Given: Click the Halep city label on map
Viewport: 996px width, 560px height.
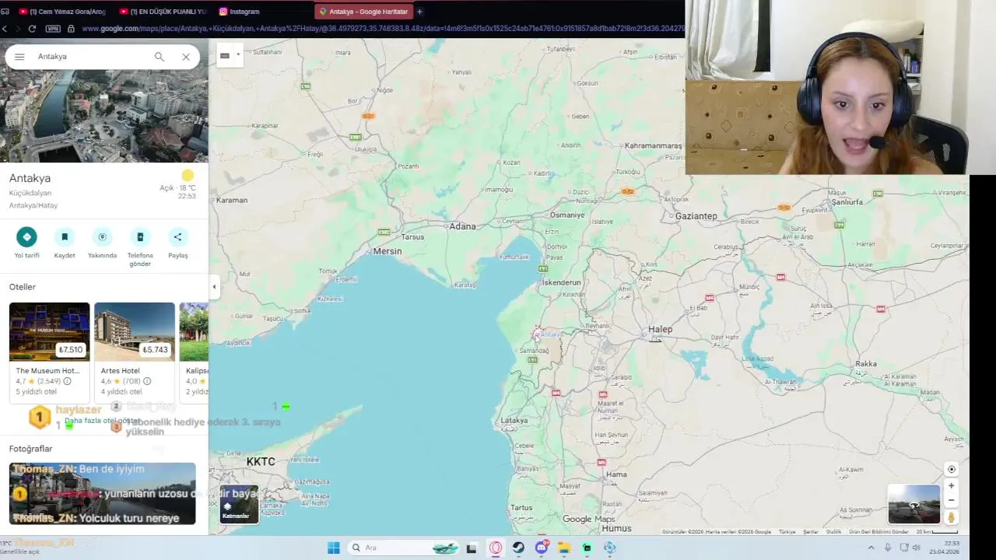Looking at the screenshot, I should click(660, 329).
